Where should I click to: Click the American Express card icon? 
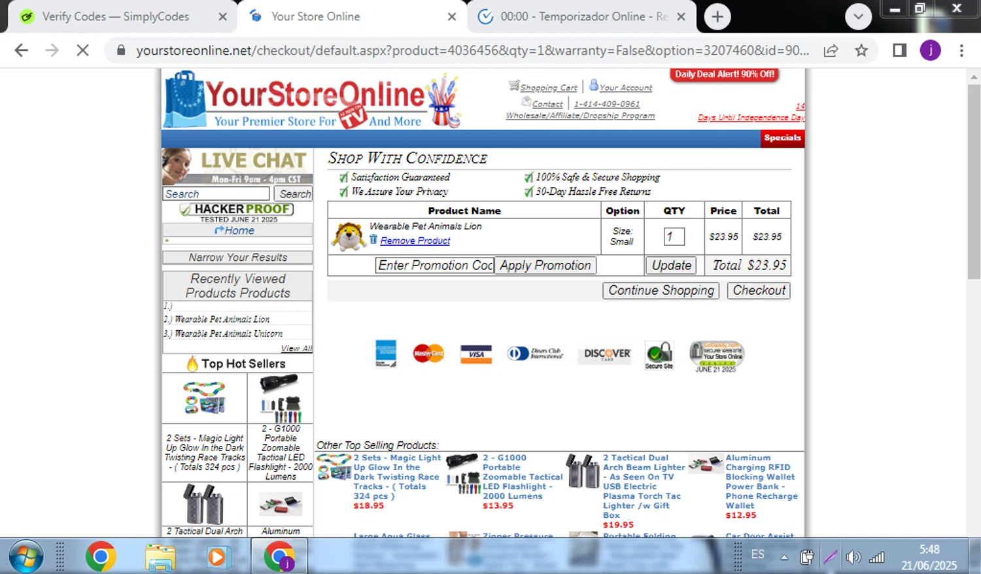click(386, 353)
